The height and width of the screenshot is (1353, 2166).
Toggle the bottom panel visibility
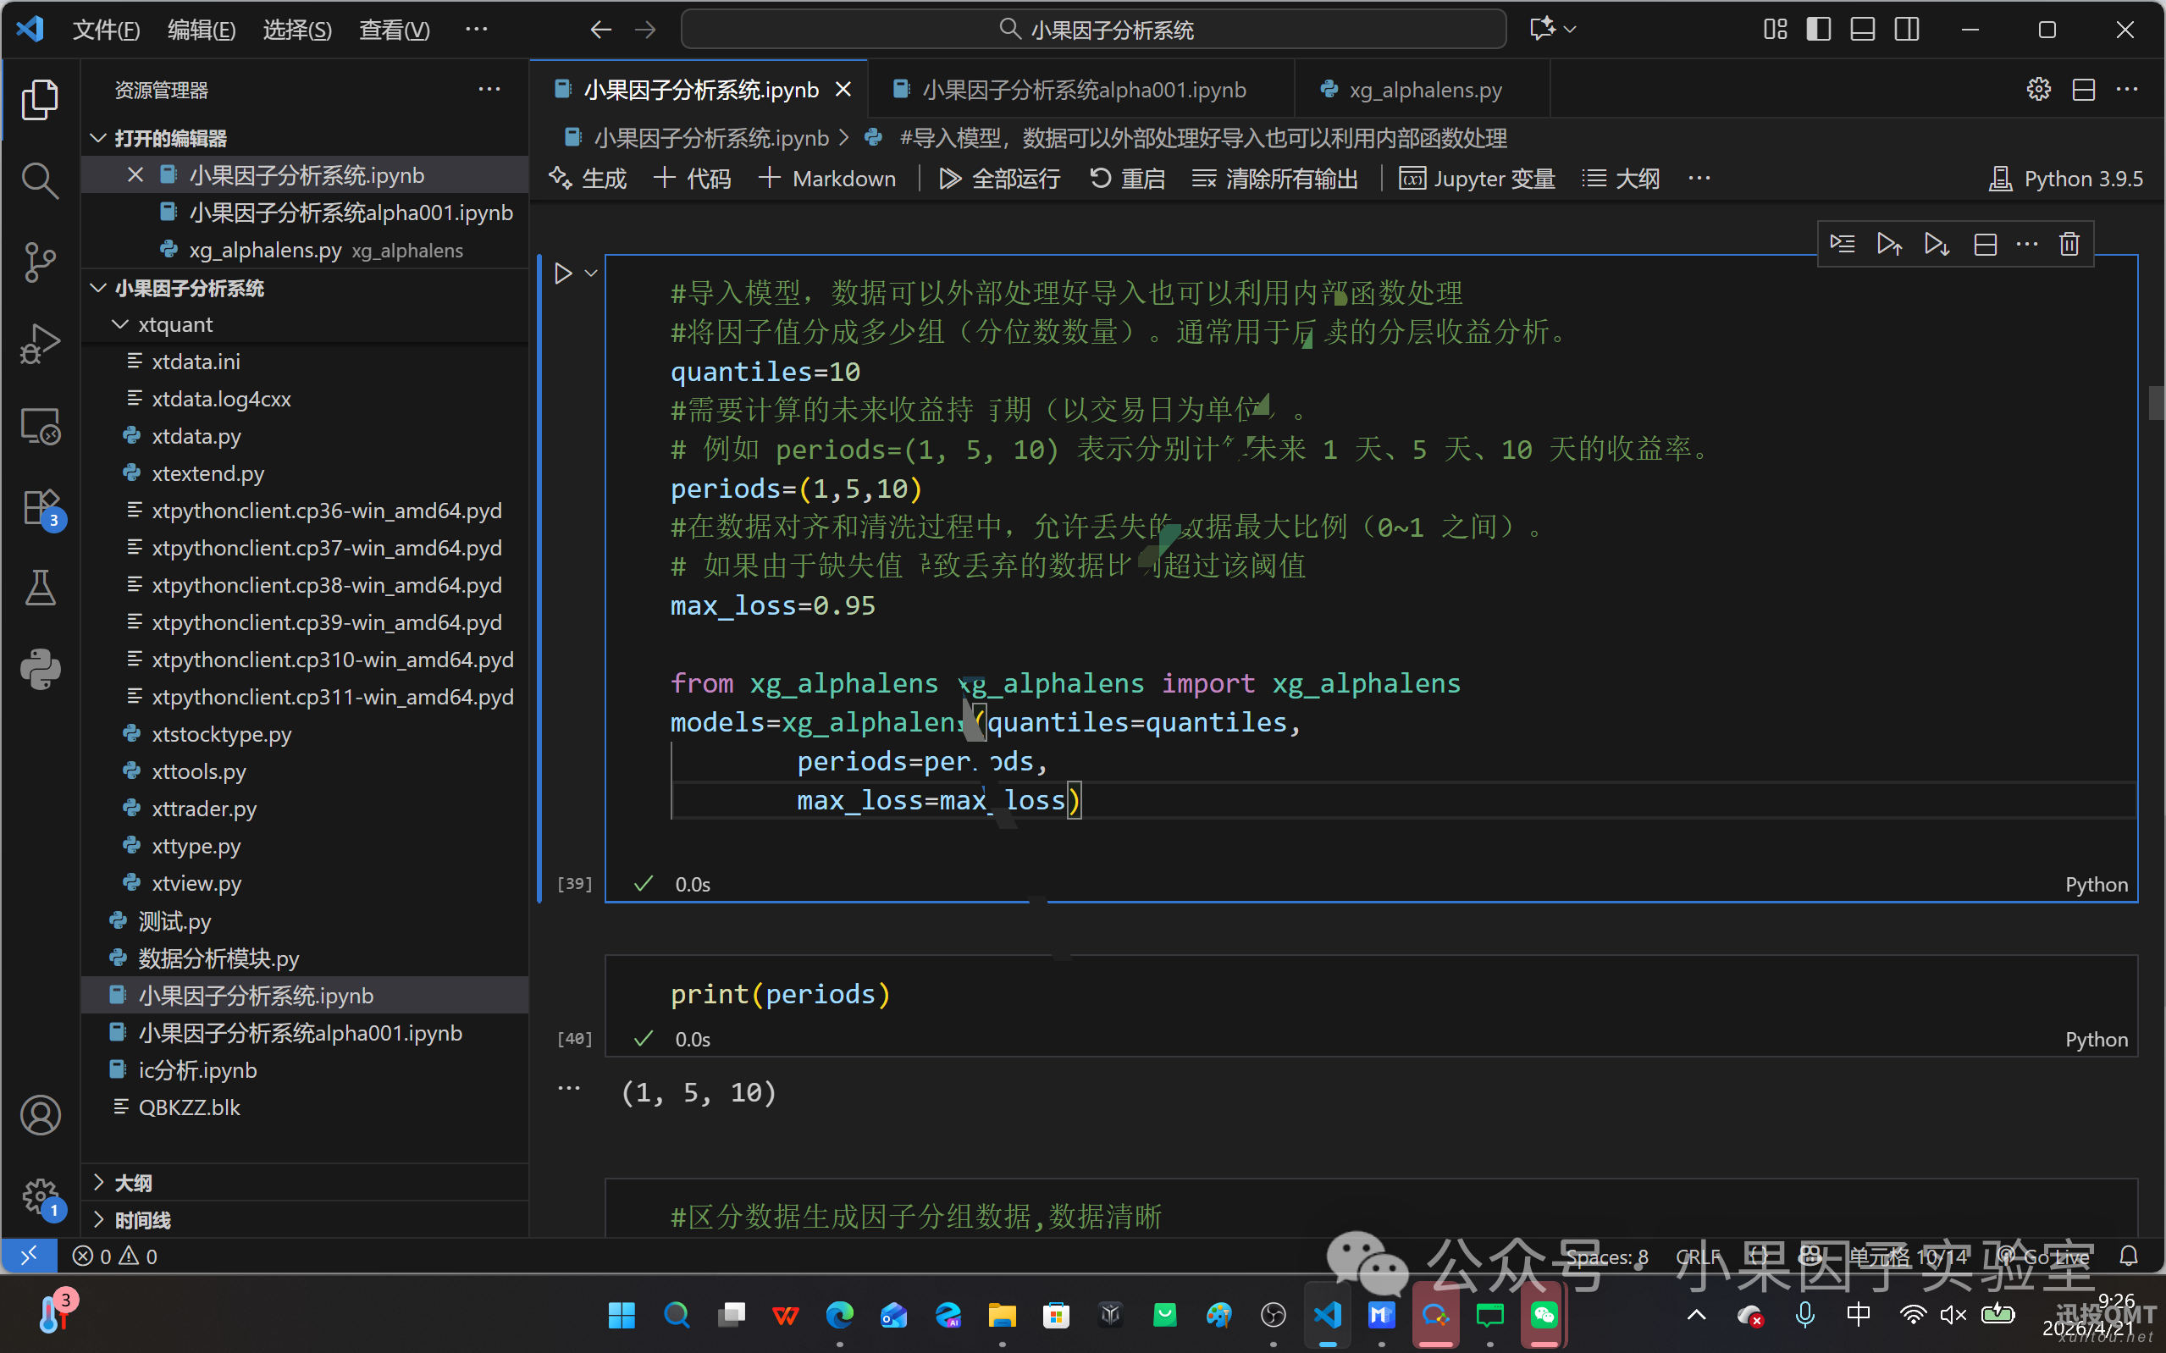pos(1862,29)
